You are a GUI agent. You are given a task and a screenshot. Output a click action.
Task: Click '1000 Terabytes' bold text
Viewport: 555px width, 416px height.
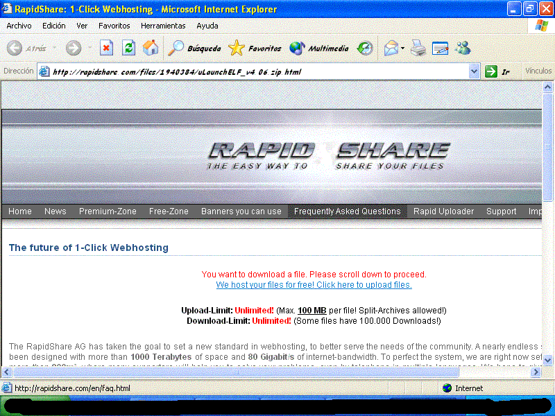pyautogui.click(x=161, y=356)
